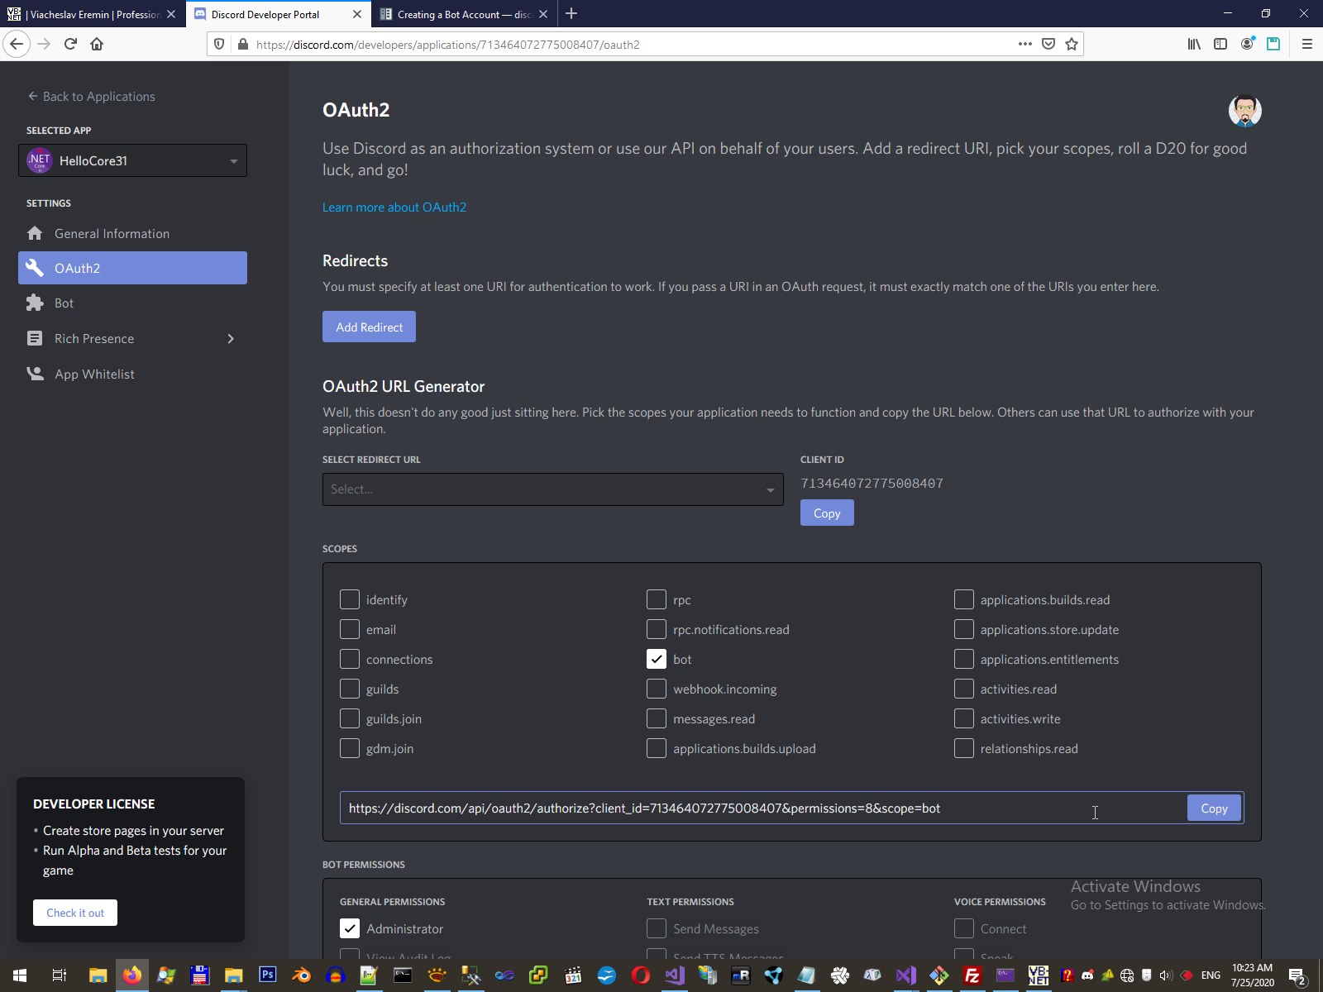Open the Windows notification center

1297,975
